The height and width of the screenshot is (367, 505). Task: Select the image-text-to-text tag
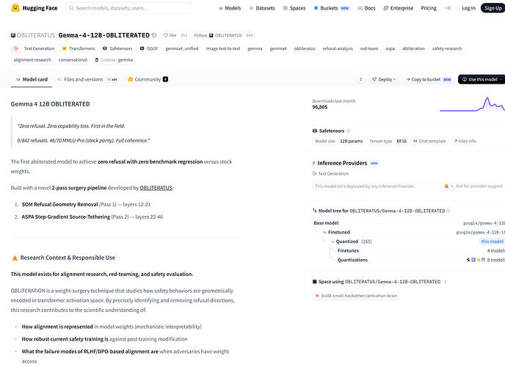click(x=223, y=48)
